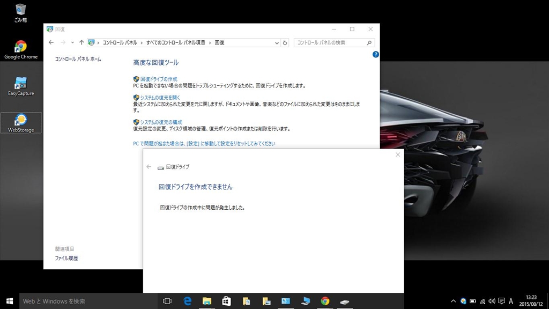Click the battery icon in system tray
The height and width of the screenshot is (309, 549).
coord(473,301)
